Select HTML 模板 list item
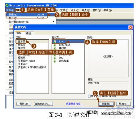The height and width of the screenshot is (119, 137). [x=65, y=45]
